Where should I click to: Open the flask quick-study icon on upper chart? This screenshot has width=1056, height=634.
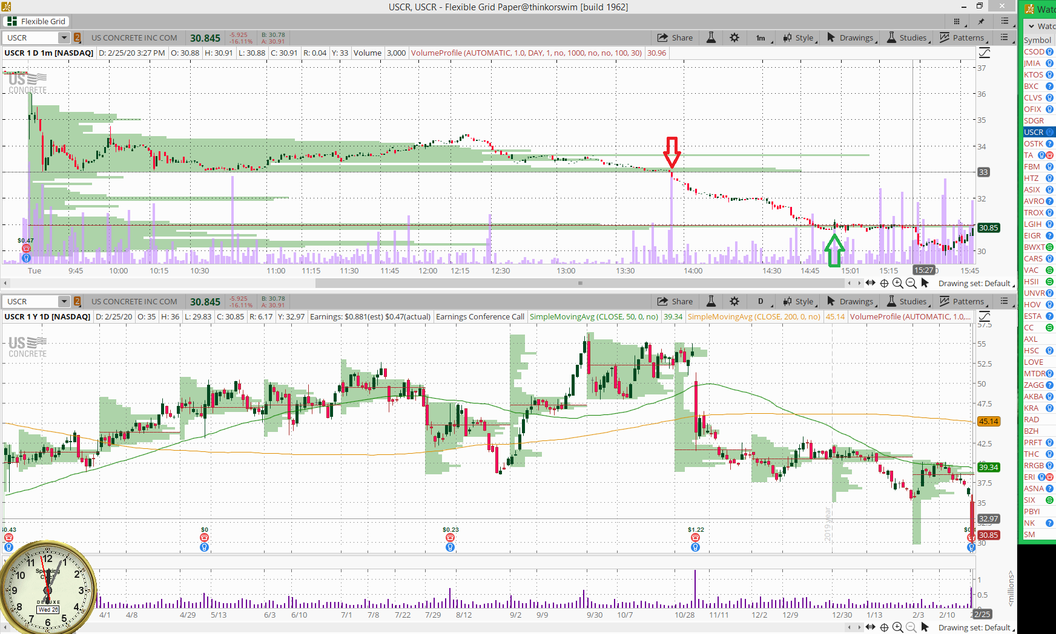coord(711,38)
